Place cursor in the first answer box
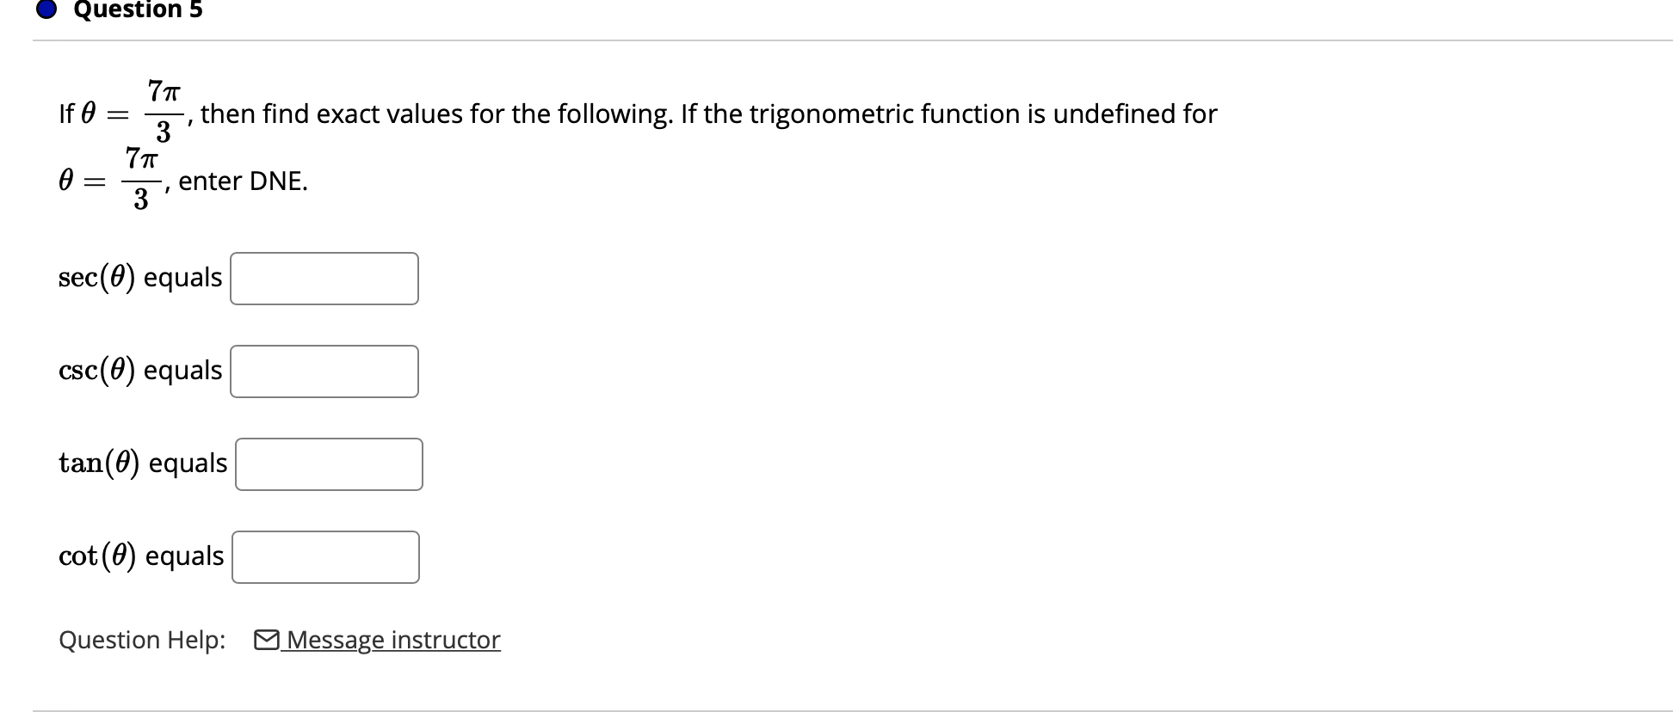Screen dimensions: 1673x712 point(324,278)
